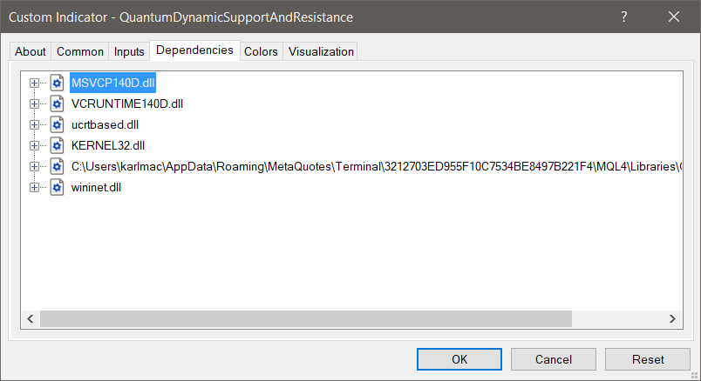Click the MSVCP140D.dll file icon
This screenshot has width=701, height=381.
click(58, 83)
